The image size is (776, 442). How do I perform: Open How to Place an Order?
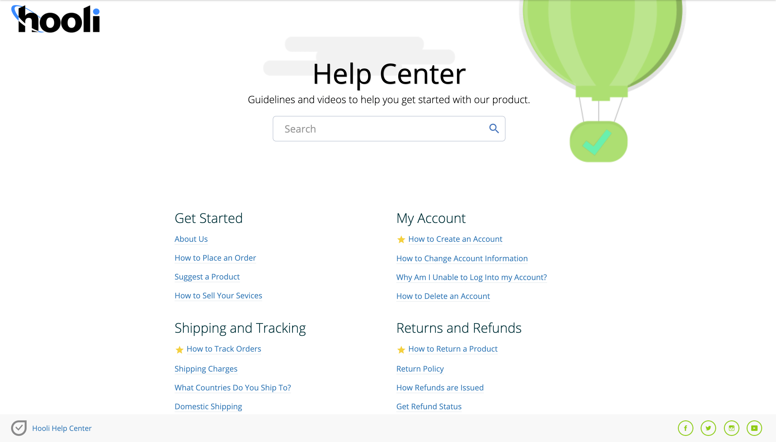(x=215, y=258)
